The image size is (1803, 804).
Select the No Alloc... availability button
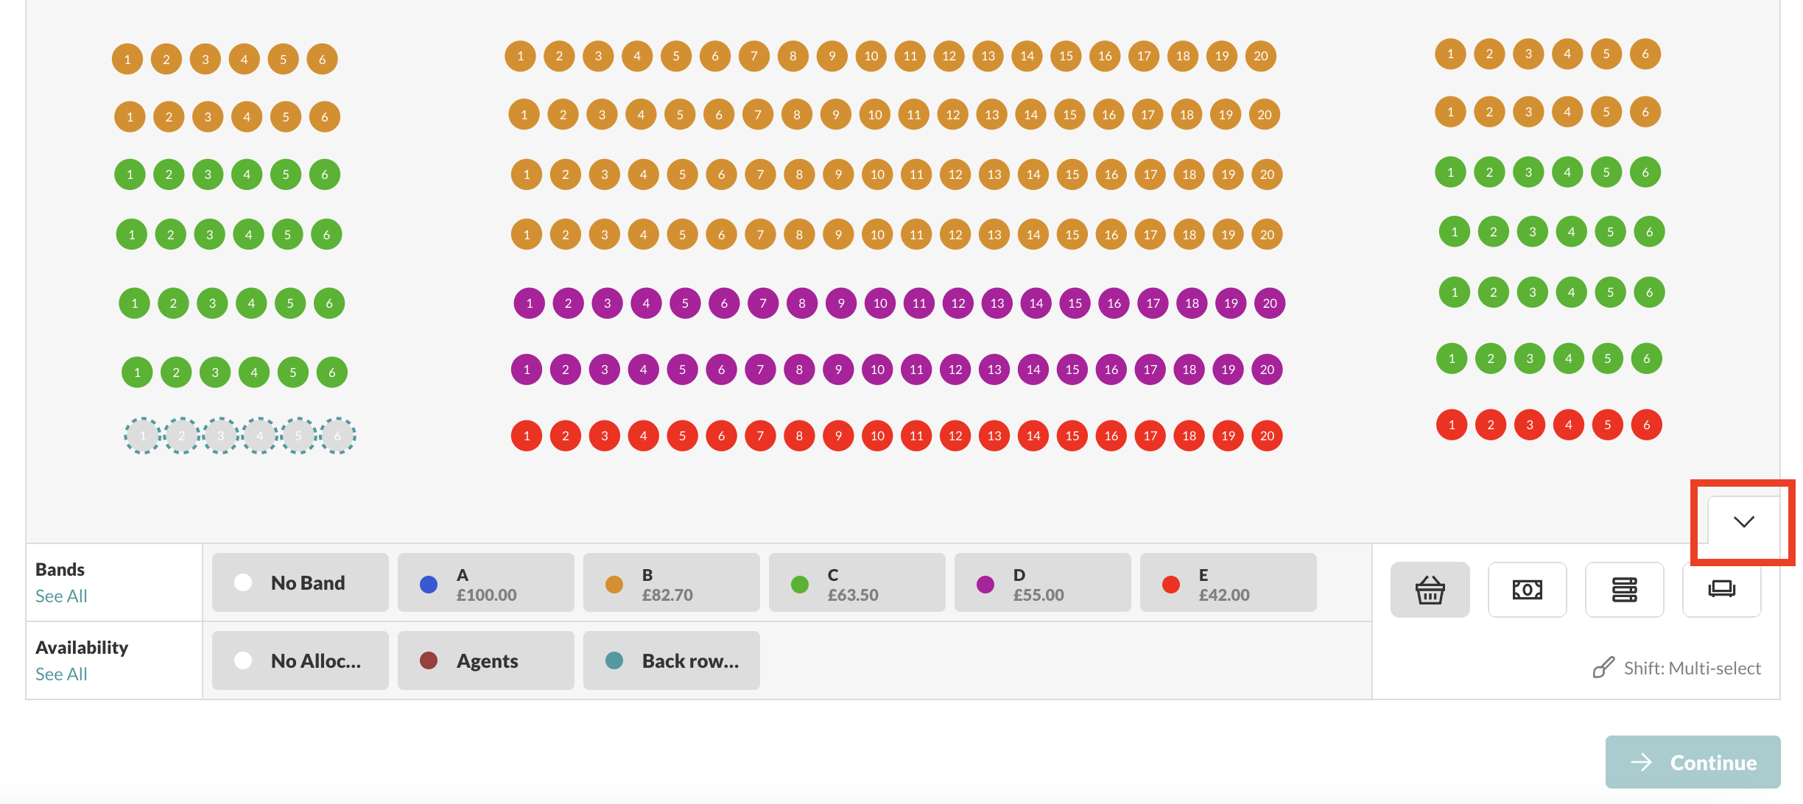(300, 660)
